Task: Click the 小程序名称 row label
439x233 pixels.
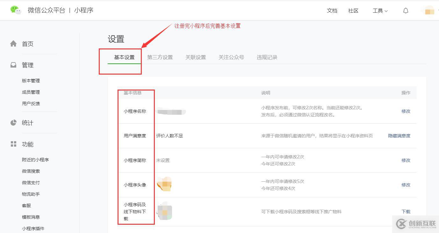Action: coord(135,111)
